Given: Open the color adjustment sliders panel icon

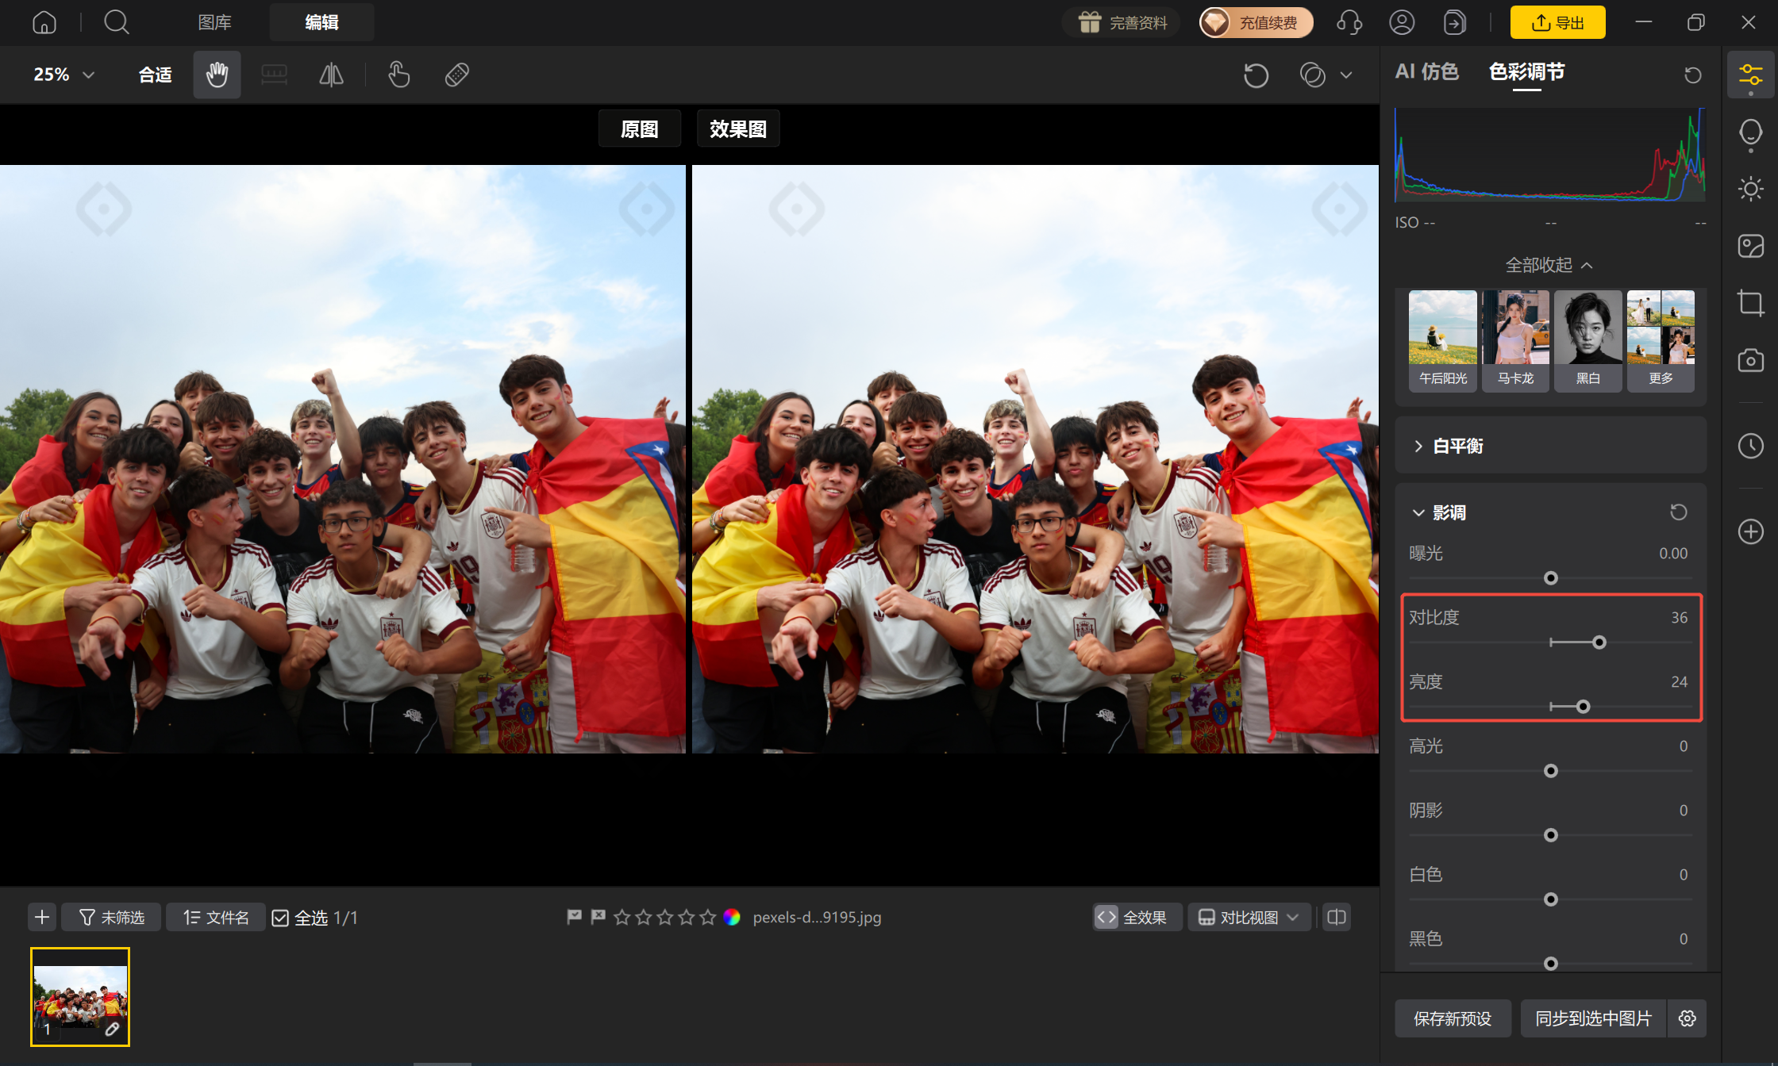Looking at the screenshot, I should click(x=1750, y=75).
